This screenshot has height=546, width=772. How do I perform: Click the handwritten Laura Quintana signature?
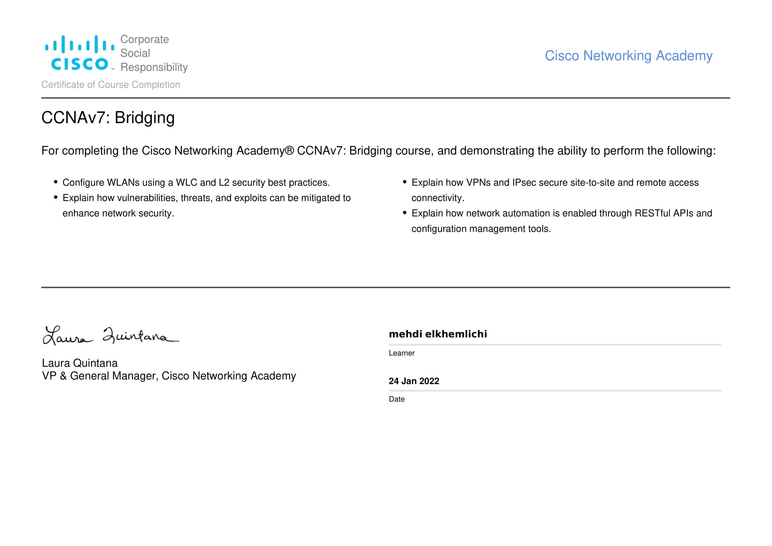pyautogui.click(x=111, y=335)
